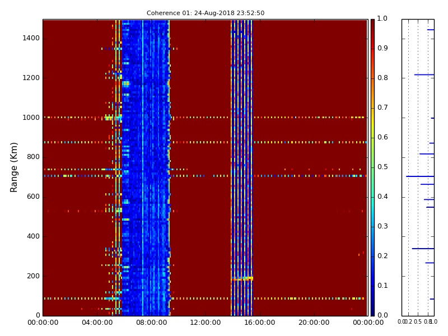The image size is (448, 336).
Task: Click the colorbar tick label 0.3
Action: (x=382, y=226)
